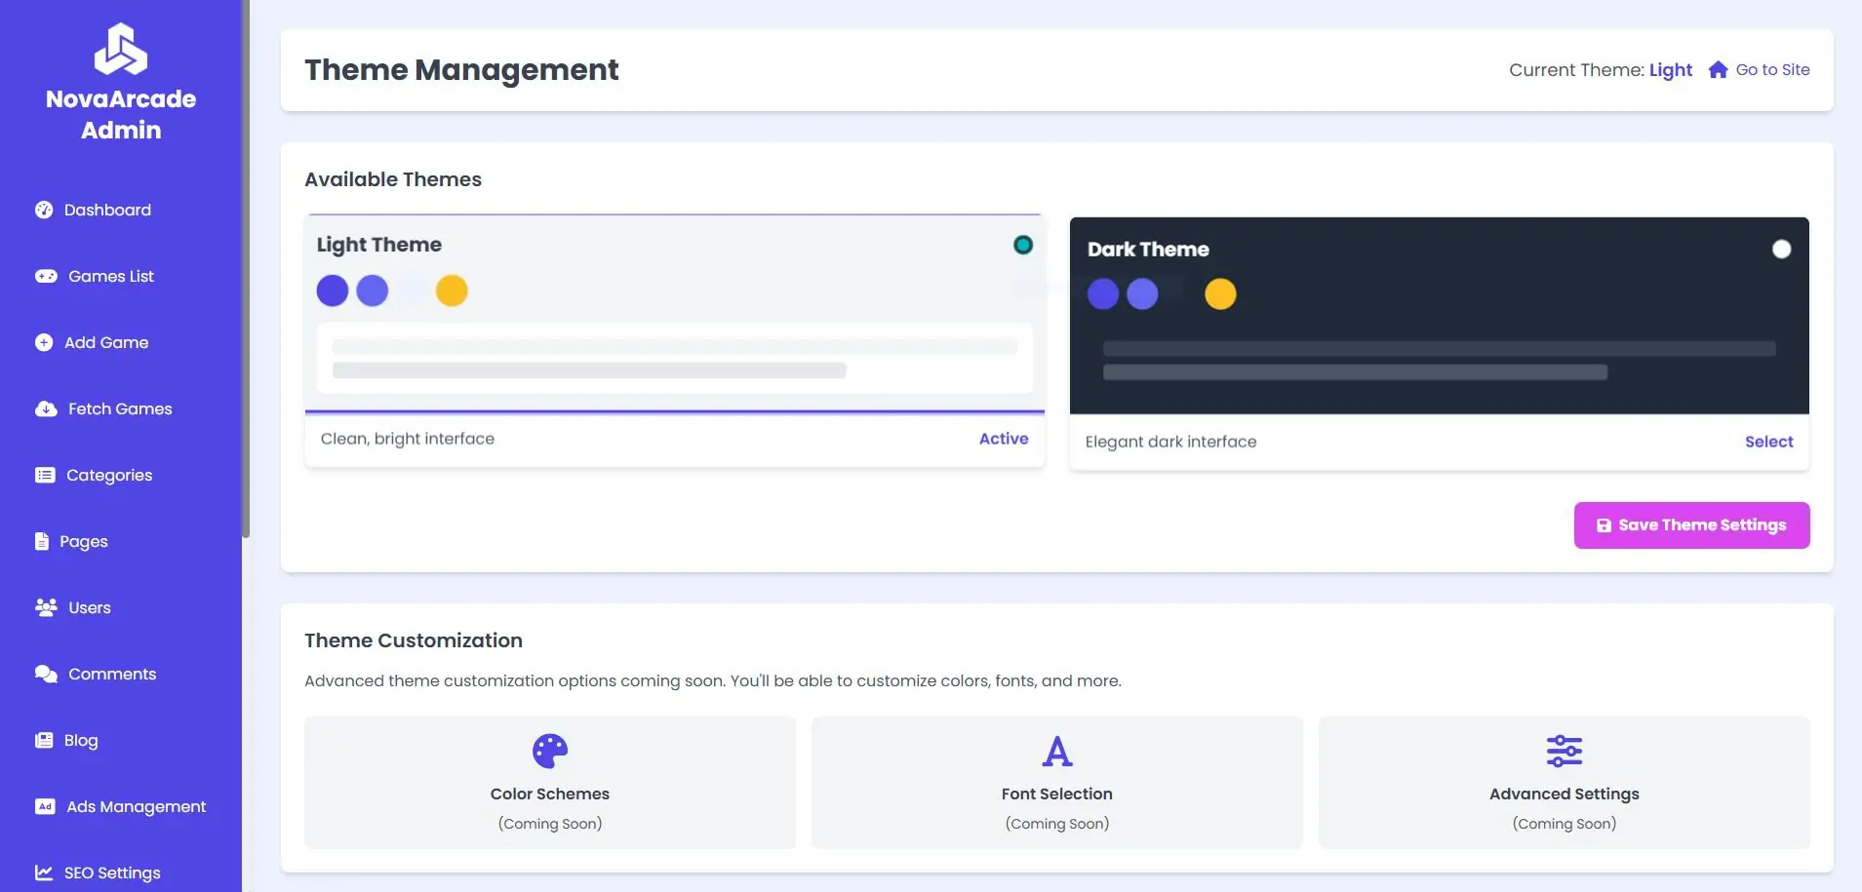Viewport: 1862px width, 892px height.
Task: Click the Font Selection letter icon
Action: click(x=1056, y=751)
